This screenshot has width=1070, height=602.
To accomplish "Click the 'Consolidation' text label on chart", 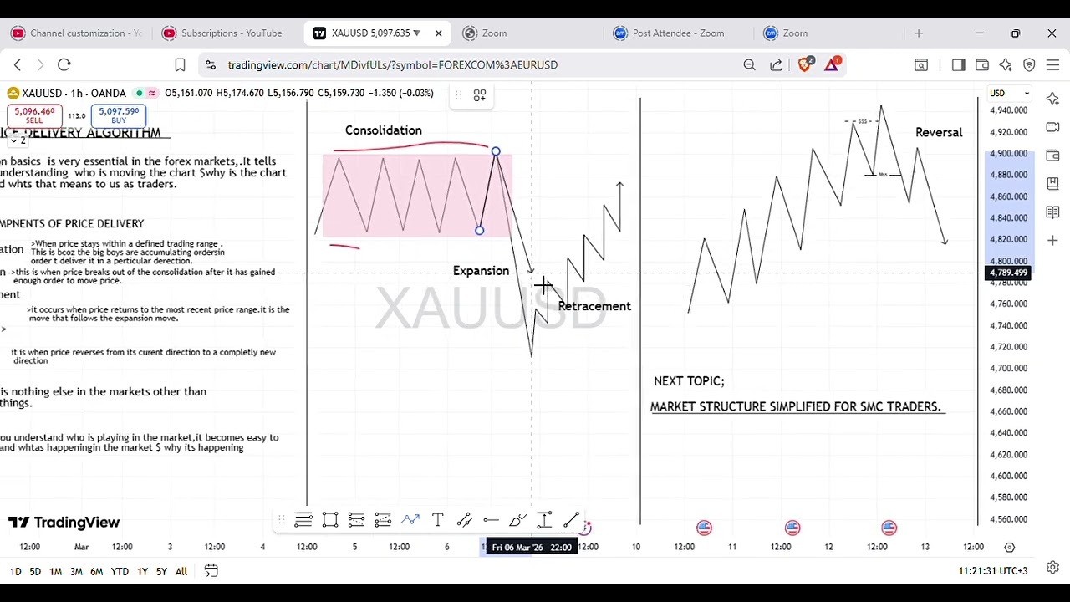I will pos(384,130).
